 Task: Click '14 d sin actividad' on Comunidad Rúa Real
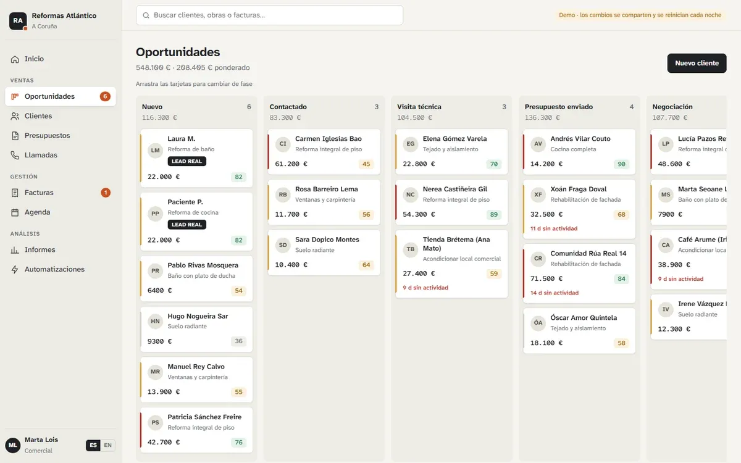click(555, 293)
